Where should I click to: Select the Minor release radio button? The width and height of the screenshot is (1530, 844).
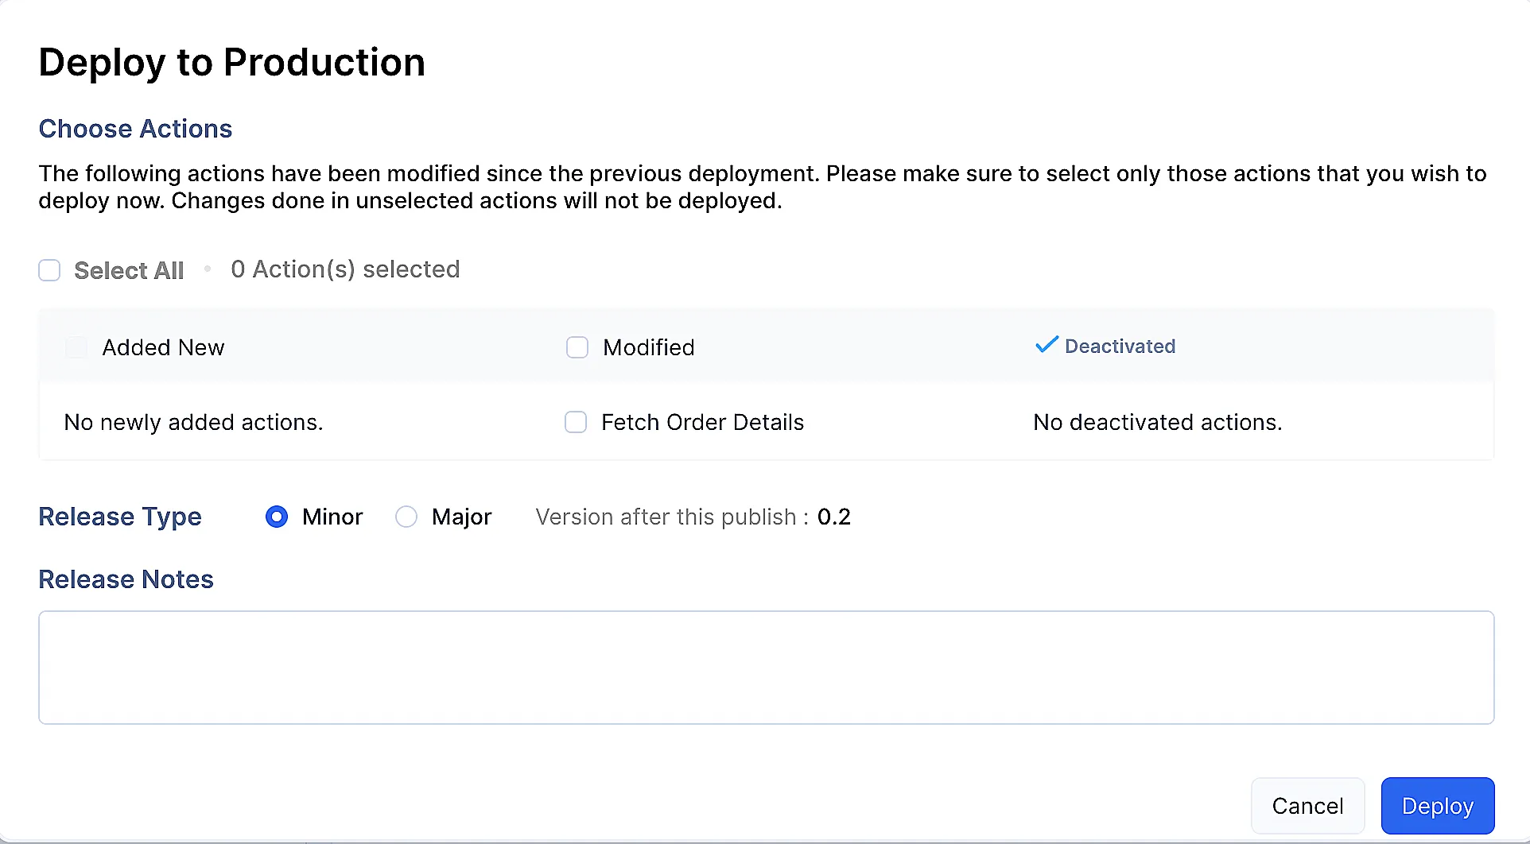pyautogui.click(x=277, y=517)
